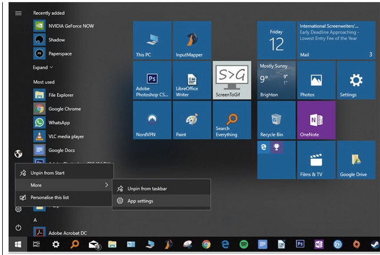Open WhatsApp from most used
Viewport: 380px width, 255px height.
tap(52, 122)
